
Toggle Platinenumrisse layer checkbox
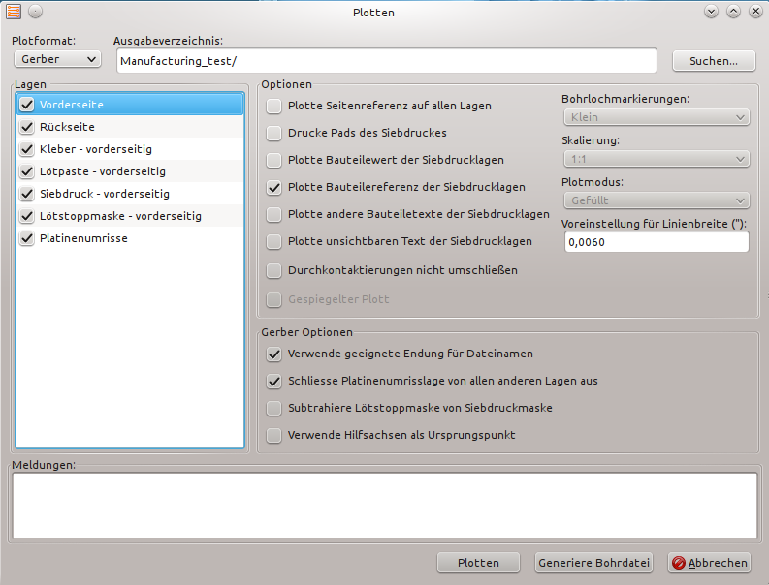coord(27,238)
